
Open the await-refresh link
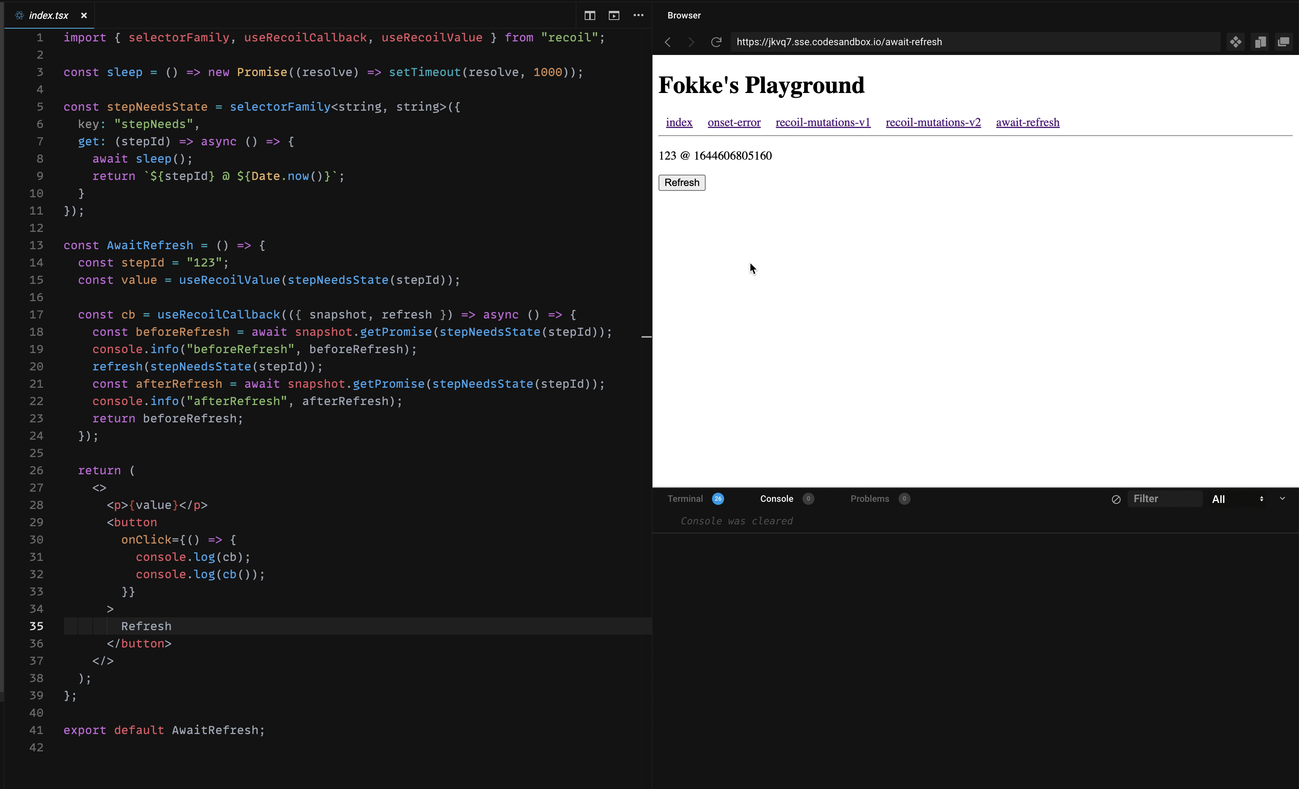1027,122
